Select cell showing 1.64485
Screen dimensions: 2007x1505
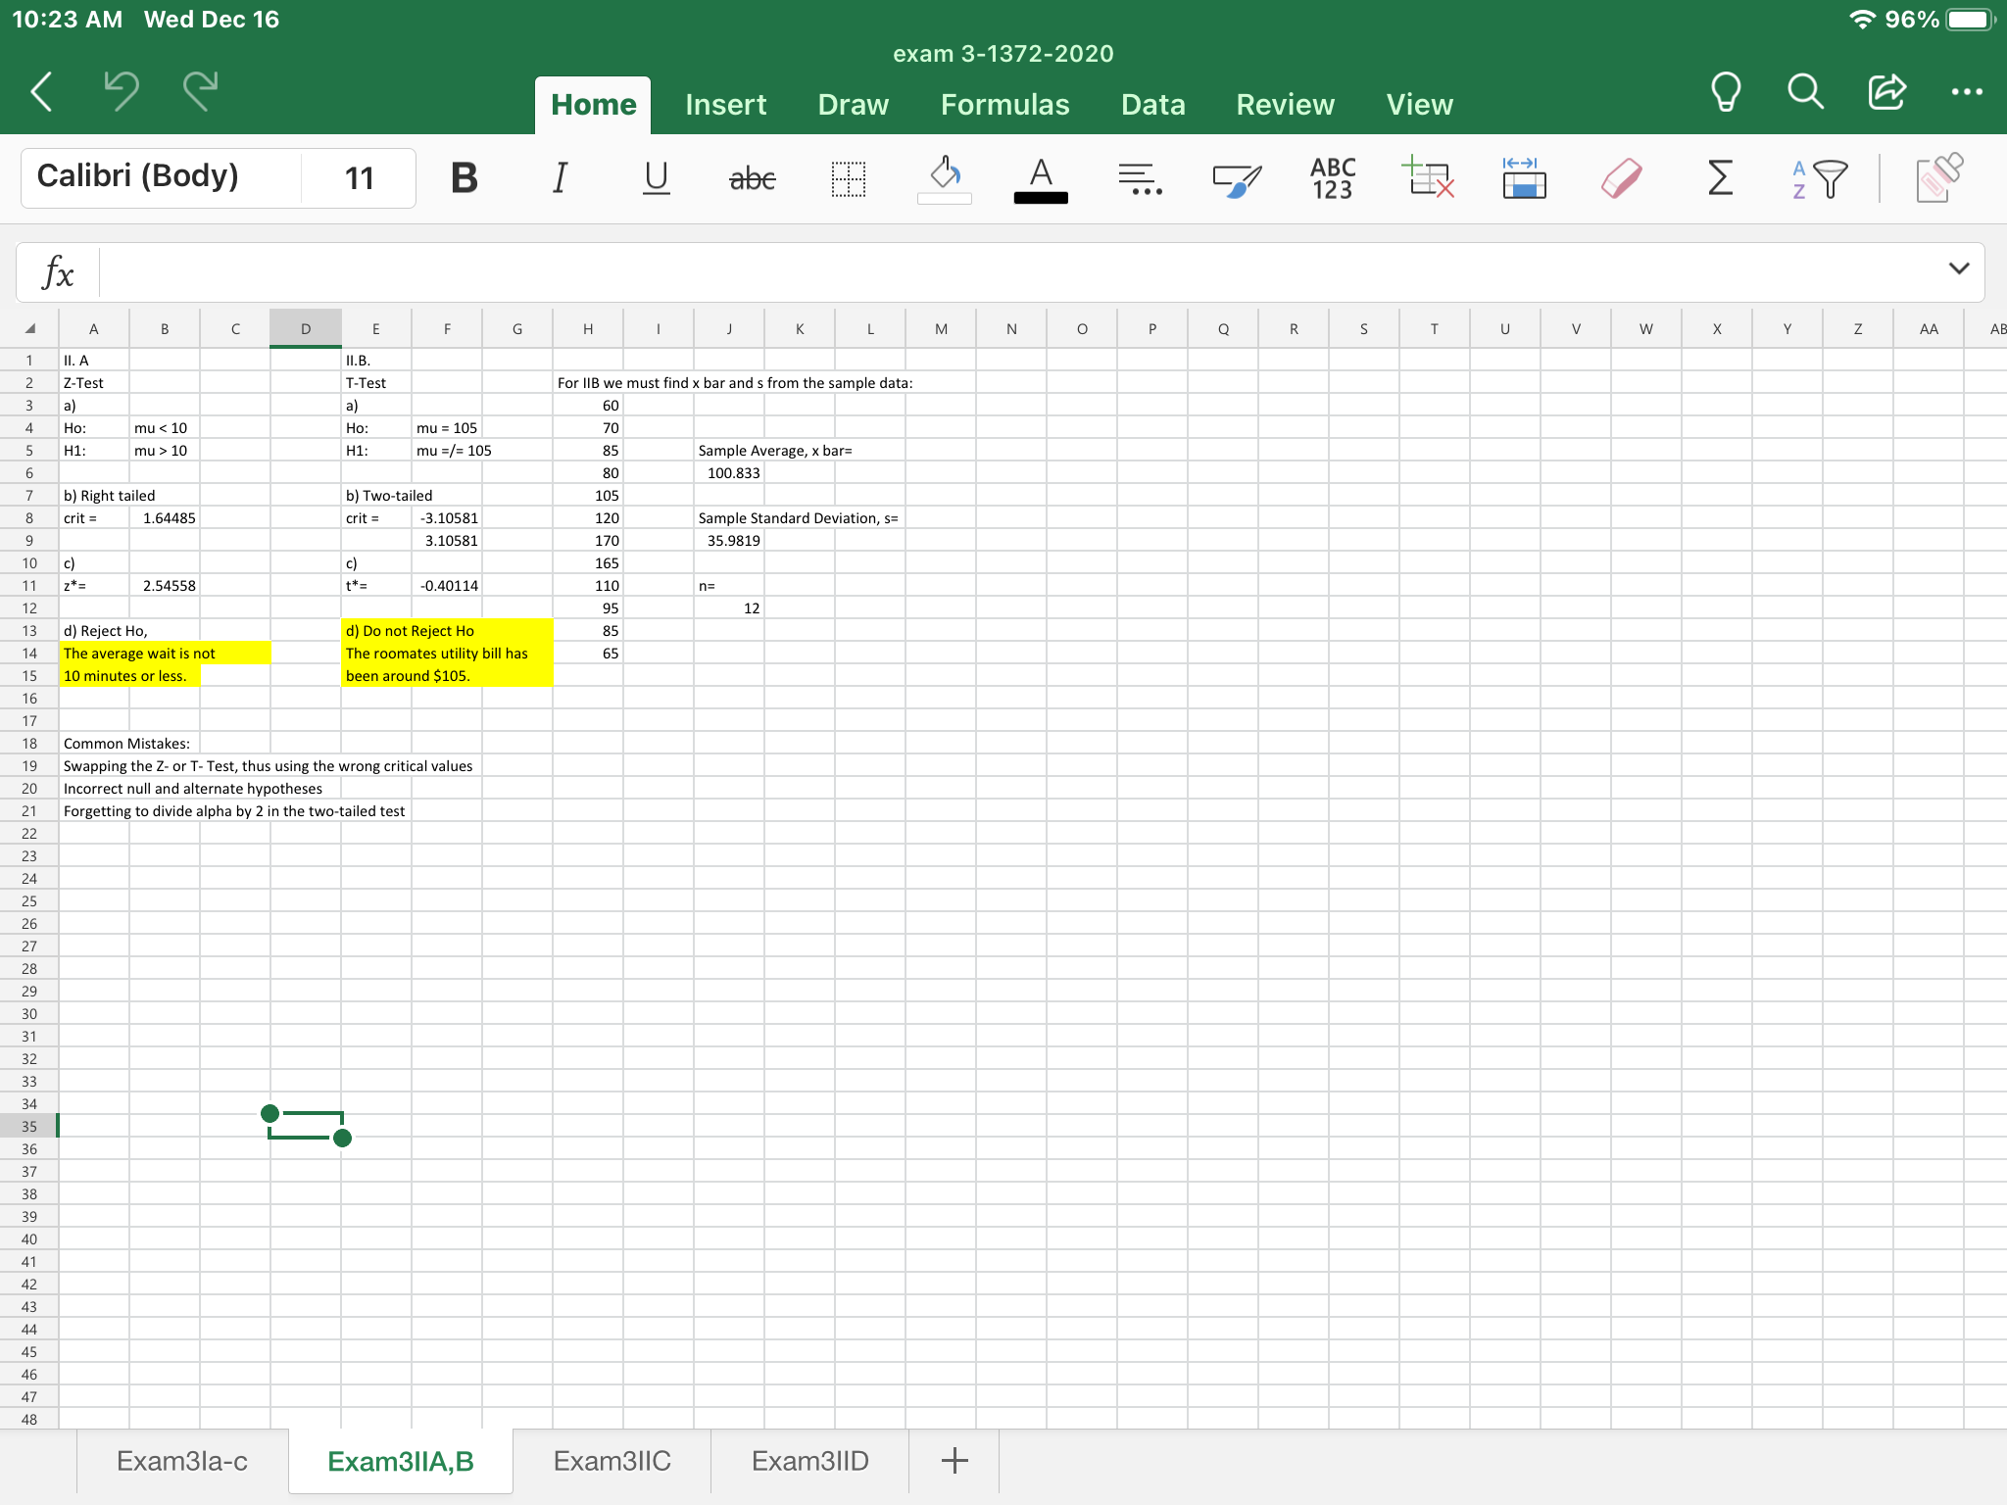[165, 518]
